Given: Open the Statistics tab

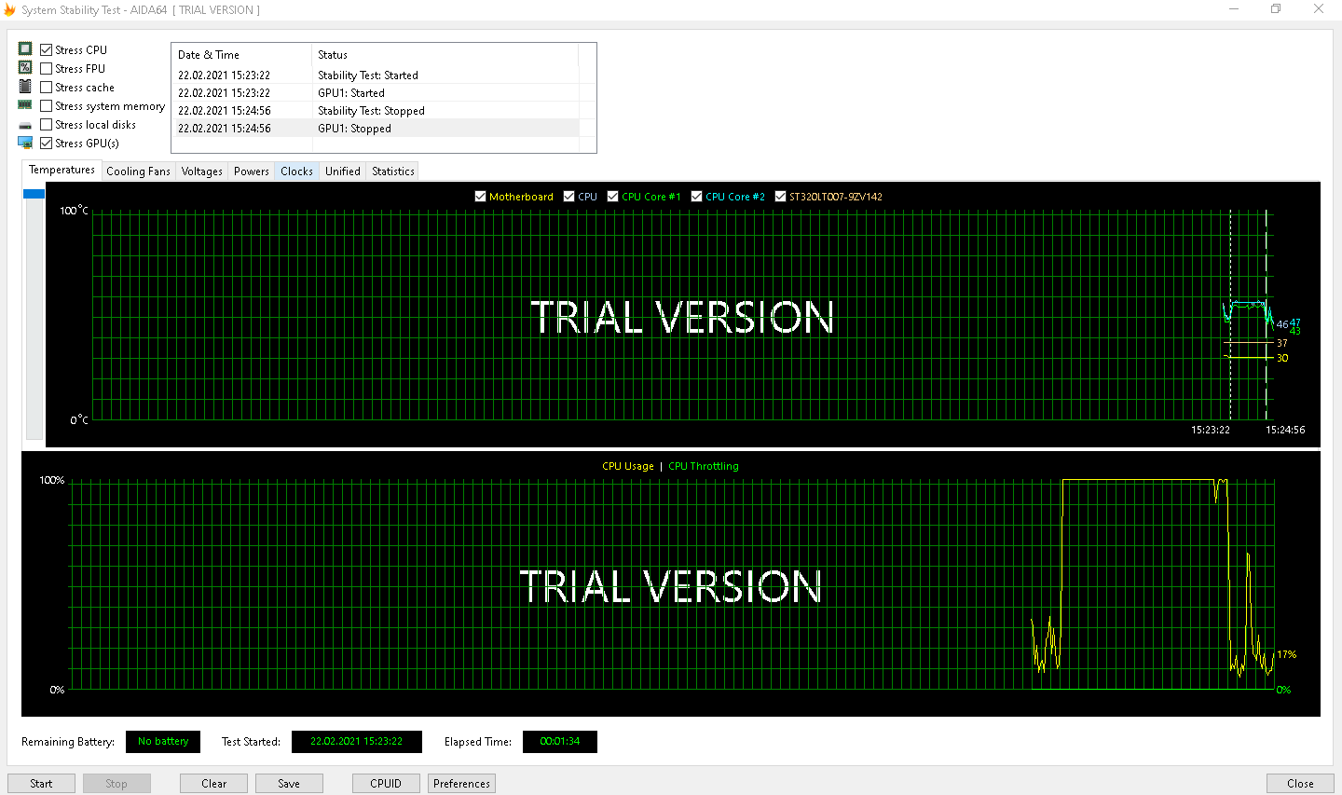Looking at the screenshot, I should tap(392, 171).
